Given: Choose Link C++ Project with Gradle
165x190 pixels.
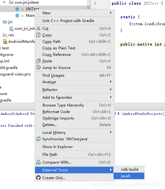Looking at the screenshot, I should [x=75, y=21].
